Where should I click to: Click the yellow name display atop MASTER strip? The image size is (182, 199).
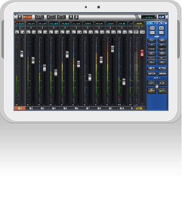click(139, 24)
